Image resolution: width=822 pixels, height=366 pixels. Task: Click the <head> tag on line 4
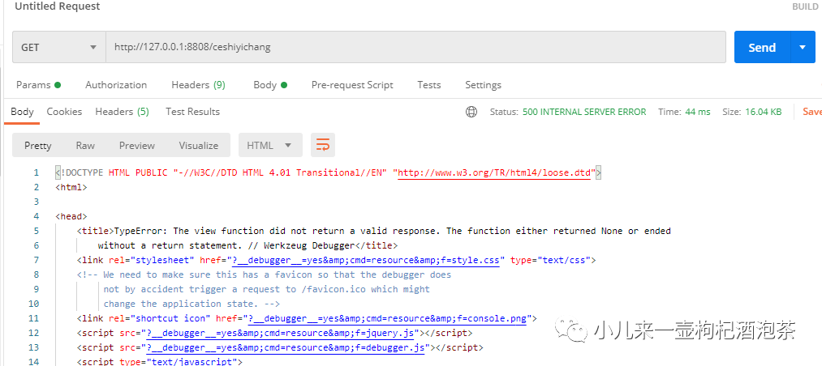[71, 216]
